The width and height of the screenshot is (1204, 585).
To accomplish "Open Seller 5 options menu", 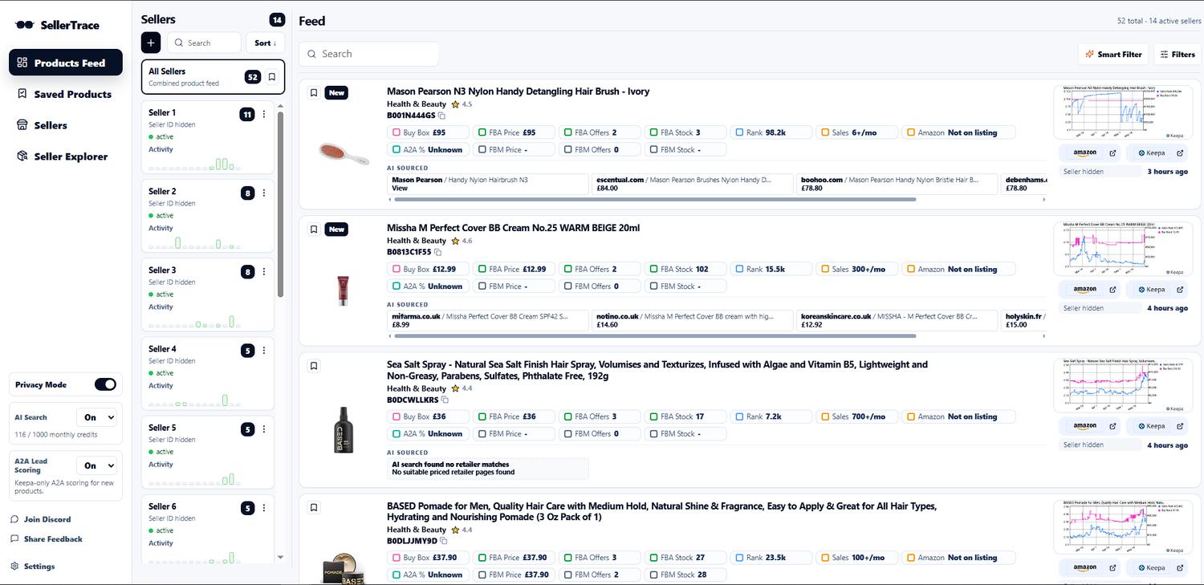I will click(264, 429).
